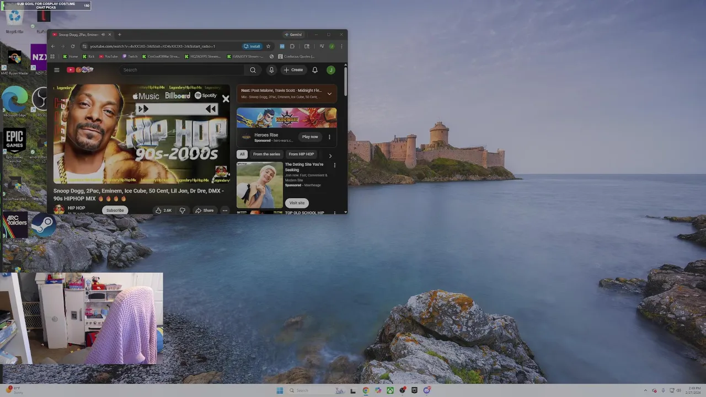706x397 pixels.
Task: Focus the YouTube Search field
Action: click(x=183, y=70)
